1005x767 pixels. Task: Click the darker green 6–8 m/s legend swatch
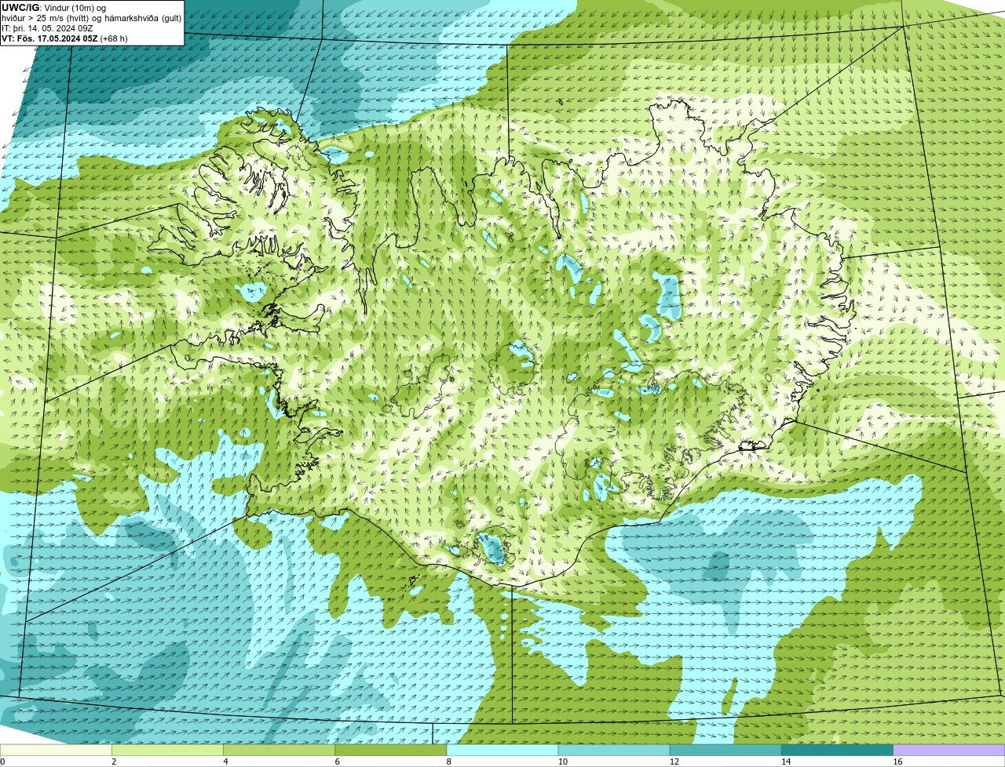(391, 751)
